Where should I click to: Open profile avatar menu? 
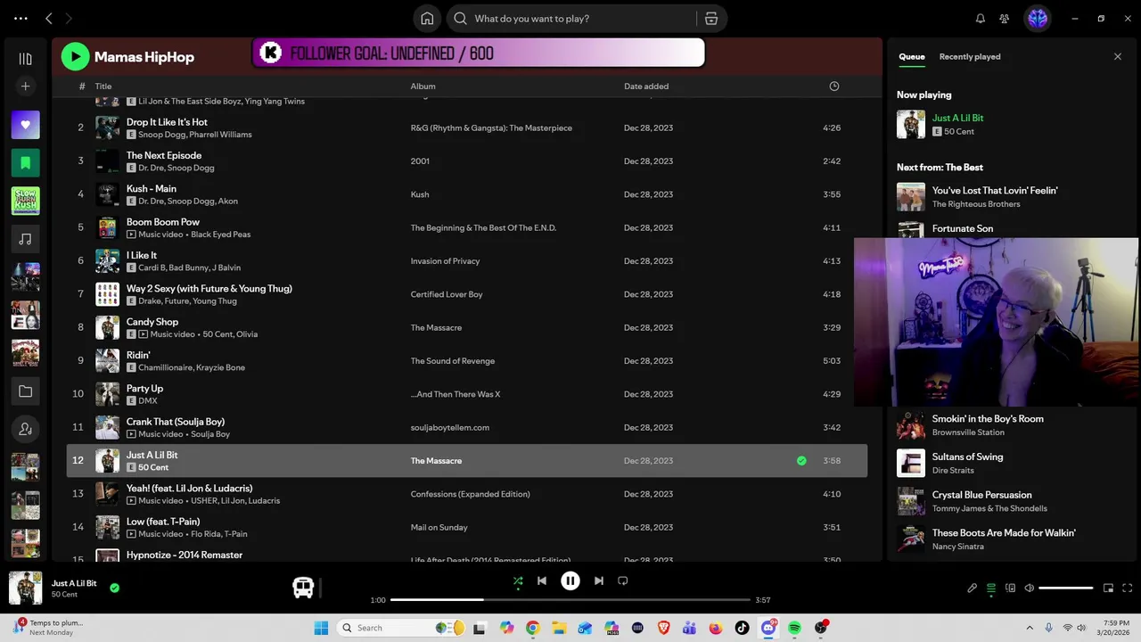coord(1038,18)
